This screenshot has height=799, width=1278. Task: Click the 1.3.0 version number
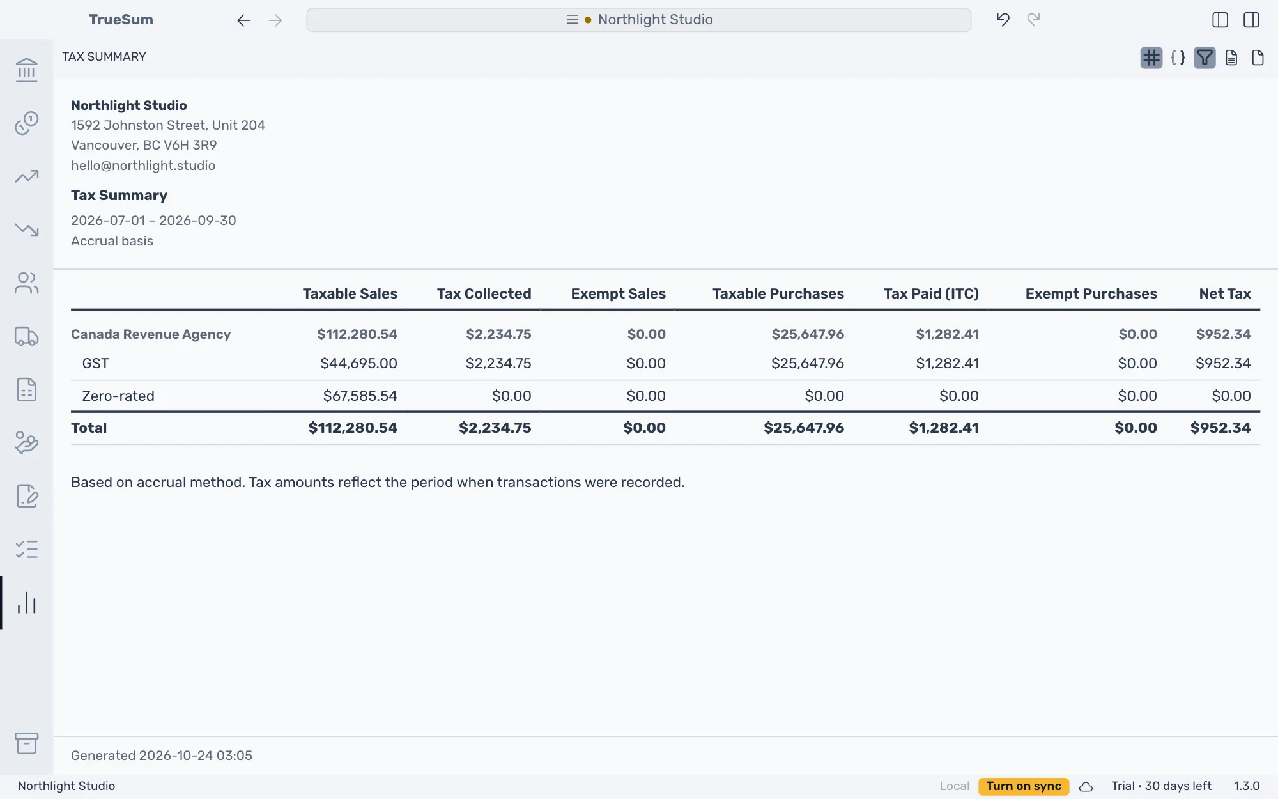coord(1247,786)
